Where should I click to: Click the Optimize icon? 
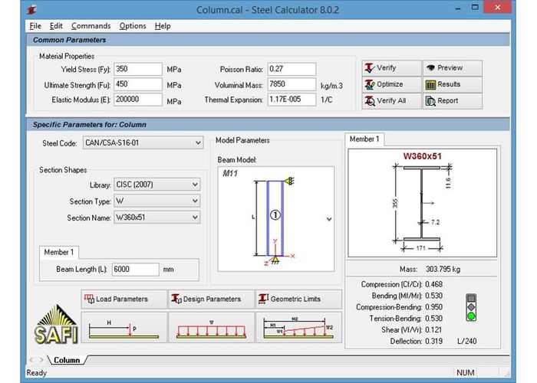370,84
